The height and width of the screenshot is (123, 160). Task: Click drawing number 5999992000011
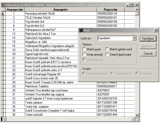[x=111, y=86]
